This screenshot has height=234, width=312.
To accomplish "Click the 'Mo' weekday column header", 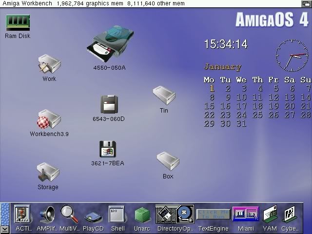I will pyautogui.click(x=209, y=80).
